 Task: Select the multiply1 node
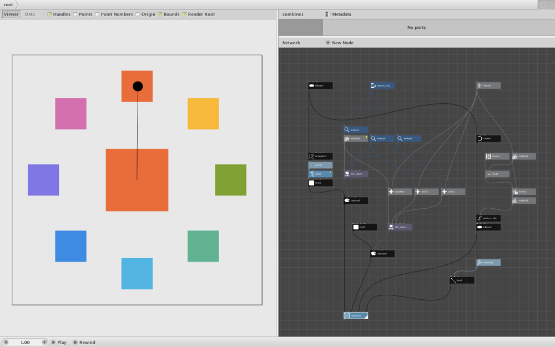click(x=356, y=138)
